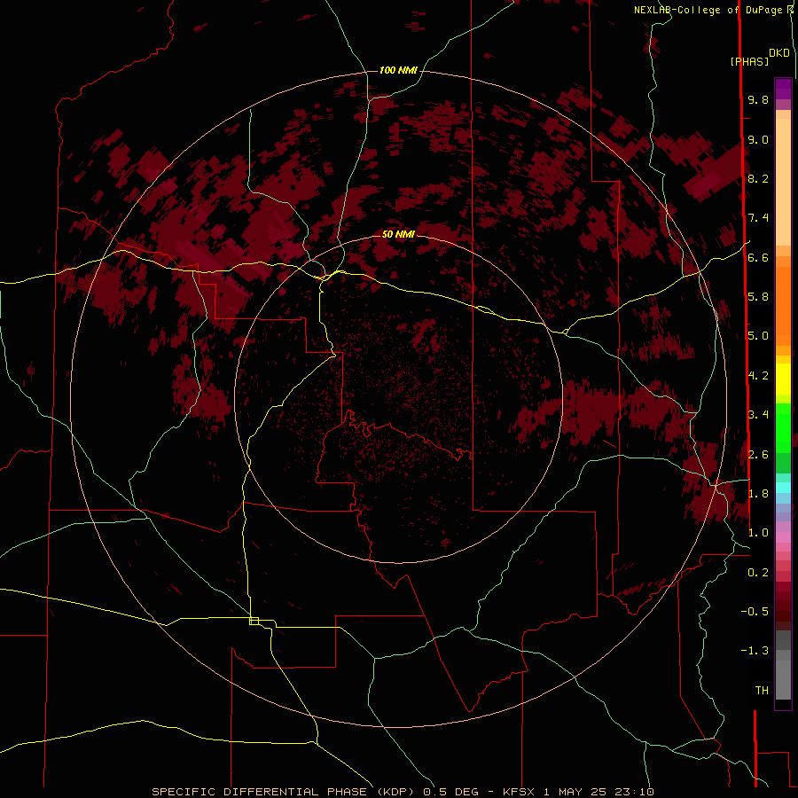Image resolution: width=798 pixels, height=798 pixels.
Task: Click the 9.0 value on the color scale
Action: [758, 139]
